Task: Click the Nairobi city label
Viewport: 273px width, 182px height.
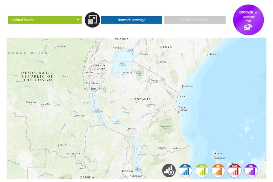Action: click(x=161, y=62)
